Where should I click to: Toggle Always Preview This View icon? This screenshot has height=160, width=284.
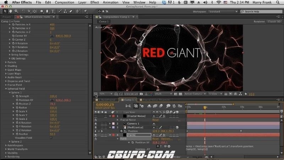tap(95, 94)
